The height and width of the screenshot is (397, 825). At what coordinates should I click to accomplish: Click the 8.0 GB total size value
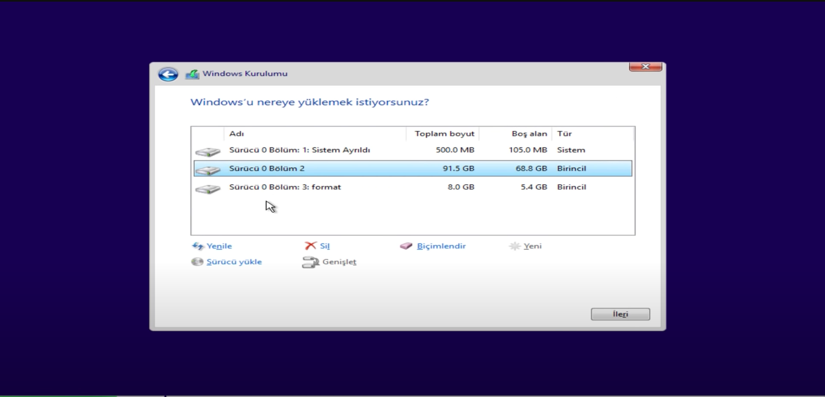461,187
